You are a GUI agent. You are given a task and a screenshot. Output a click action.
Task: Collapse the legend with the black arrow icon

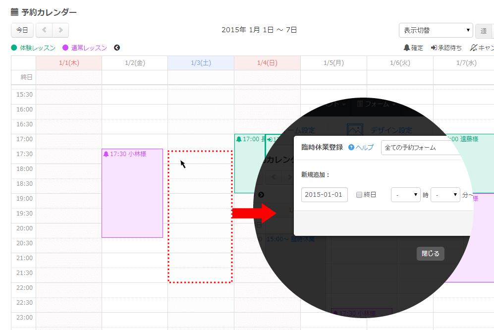point(117,48)
